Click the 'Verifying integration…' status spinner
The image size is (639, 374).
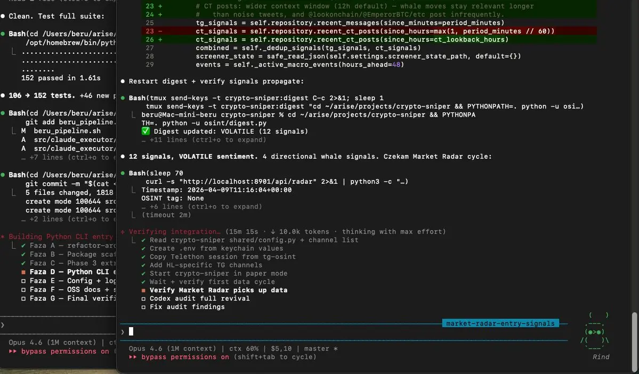pyautogui.click(x=123, y=232)
